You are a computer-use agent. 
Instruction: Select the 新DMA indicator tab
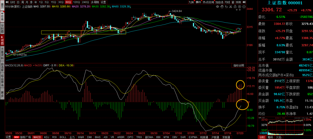click(x=149, y=137)
